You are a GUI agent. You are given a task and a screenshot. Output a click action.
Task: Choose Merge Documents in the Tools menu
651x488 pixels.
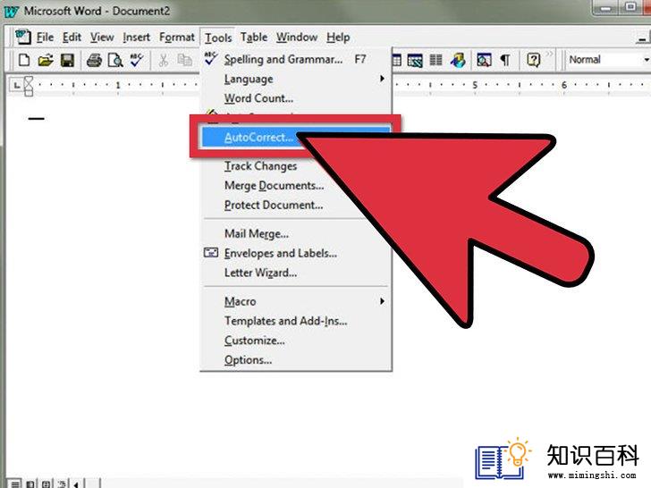[274, 186]
